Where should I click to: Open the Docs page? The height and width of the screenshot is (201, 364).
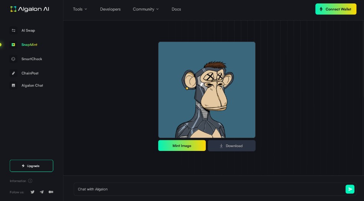pyautogui.click(x=176, y=9)
